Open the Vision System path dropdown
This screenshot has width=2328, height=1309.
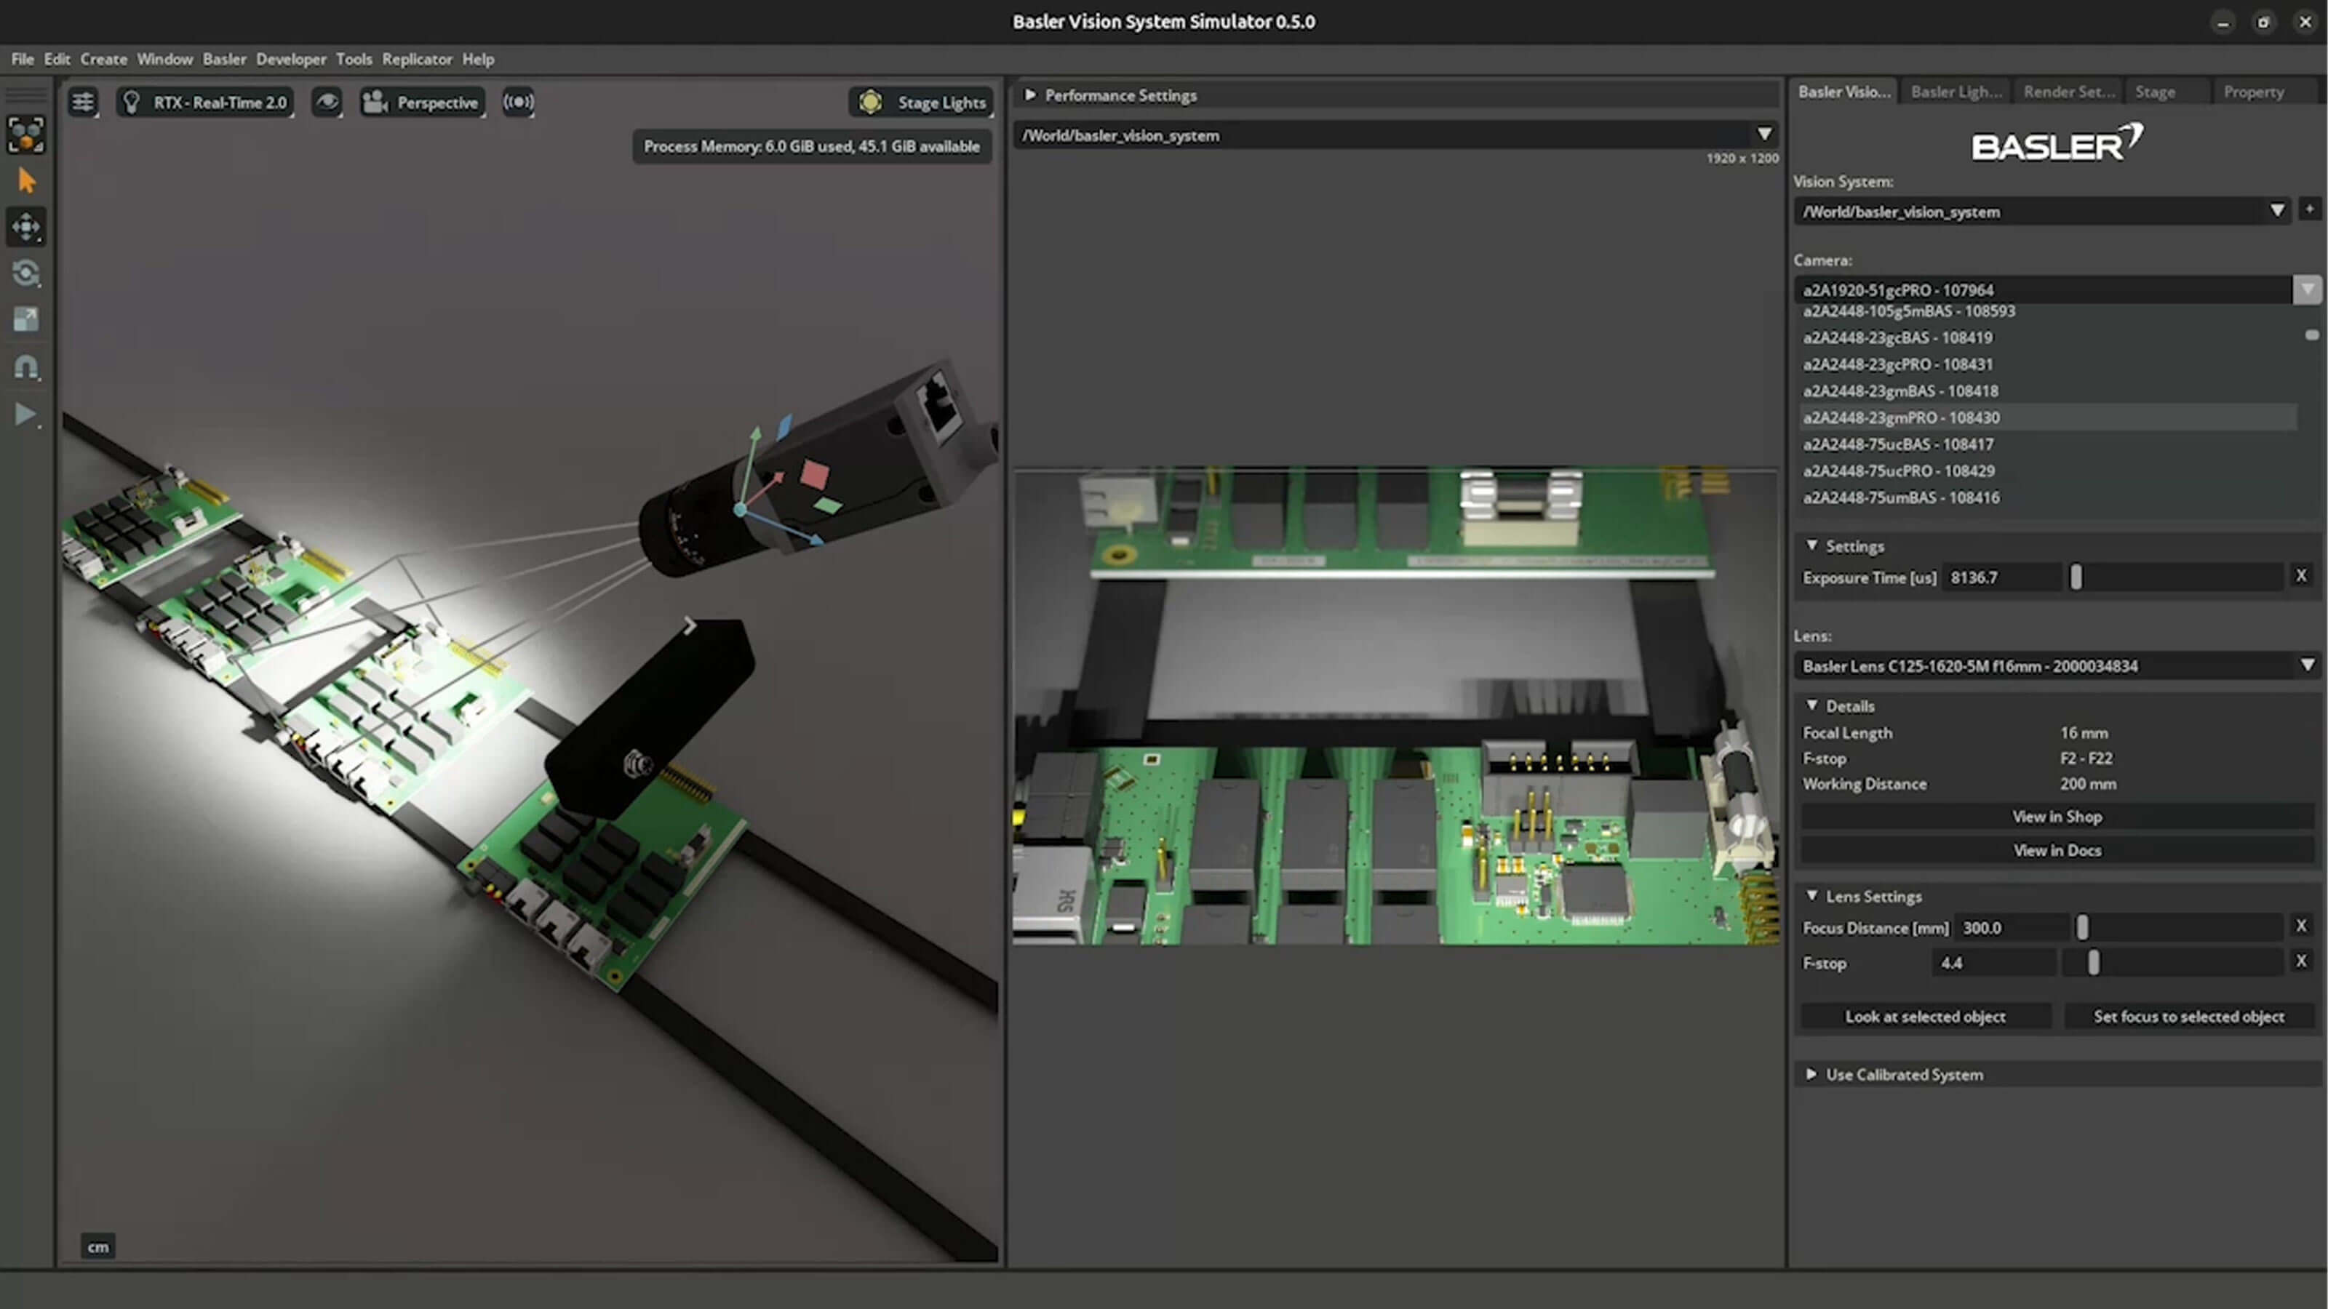2041,212
